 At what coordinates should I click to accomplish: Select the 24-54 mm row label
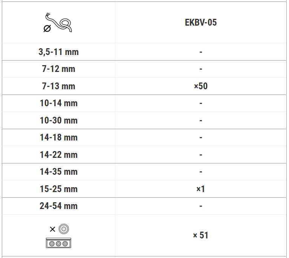click(x=58, y=206)
